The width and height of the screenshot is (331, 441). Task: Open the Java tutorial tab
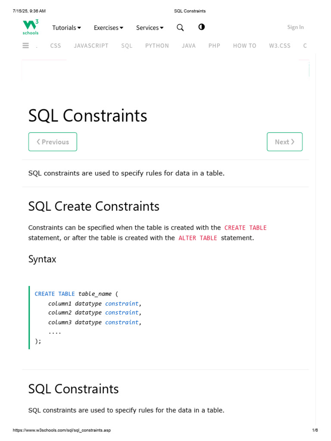pyautogui.click(x=189, y=46)
